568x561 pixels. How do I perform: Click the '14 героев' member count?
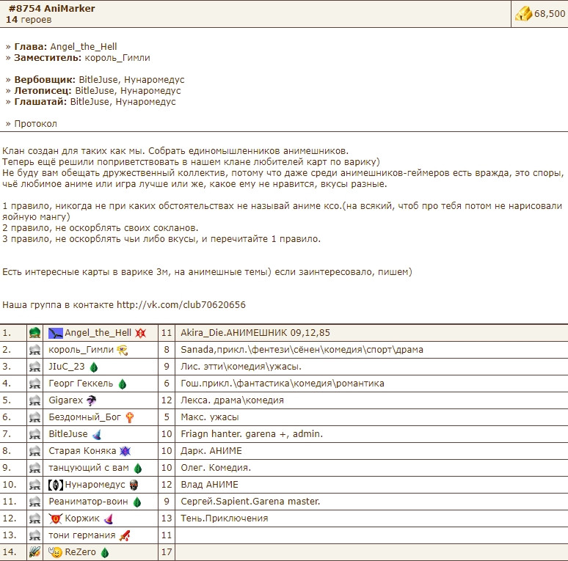(29, 20)
